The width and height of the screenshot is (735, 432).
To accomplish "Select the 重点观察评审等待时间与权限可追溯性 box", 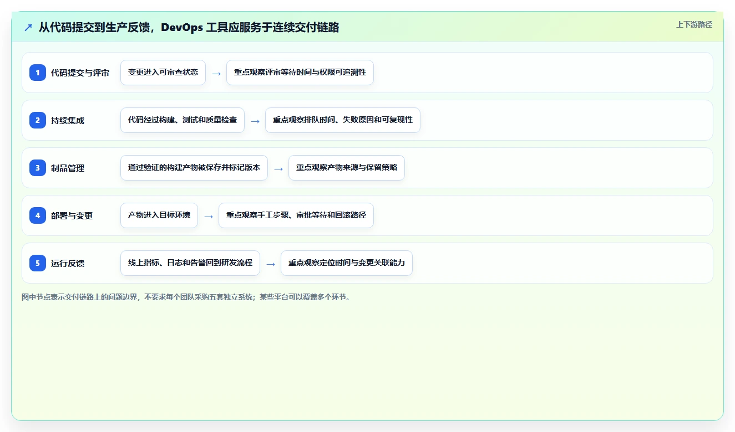I will click(300, 73).
